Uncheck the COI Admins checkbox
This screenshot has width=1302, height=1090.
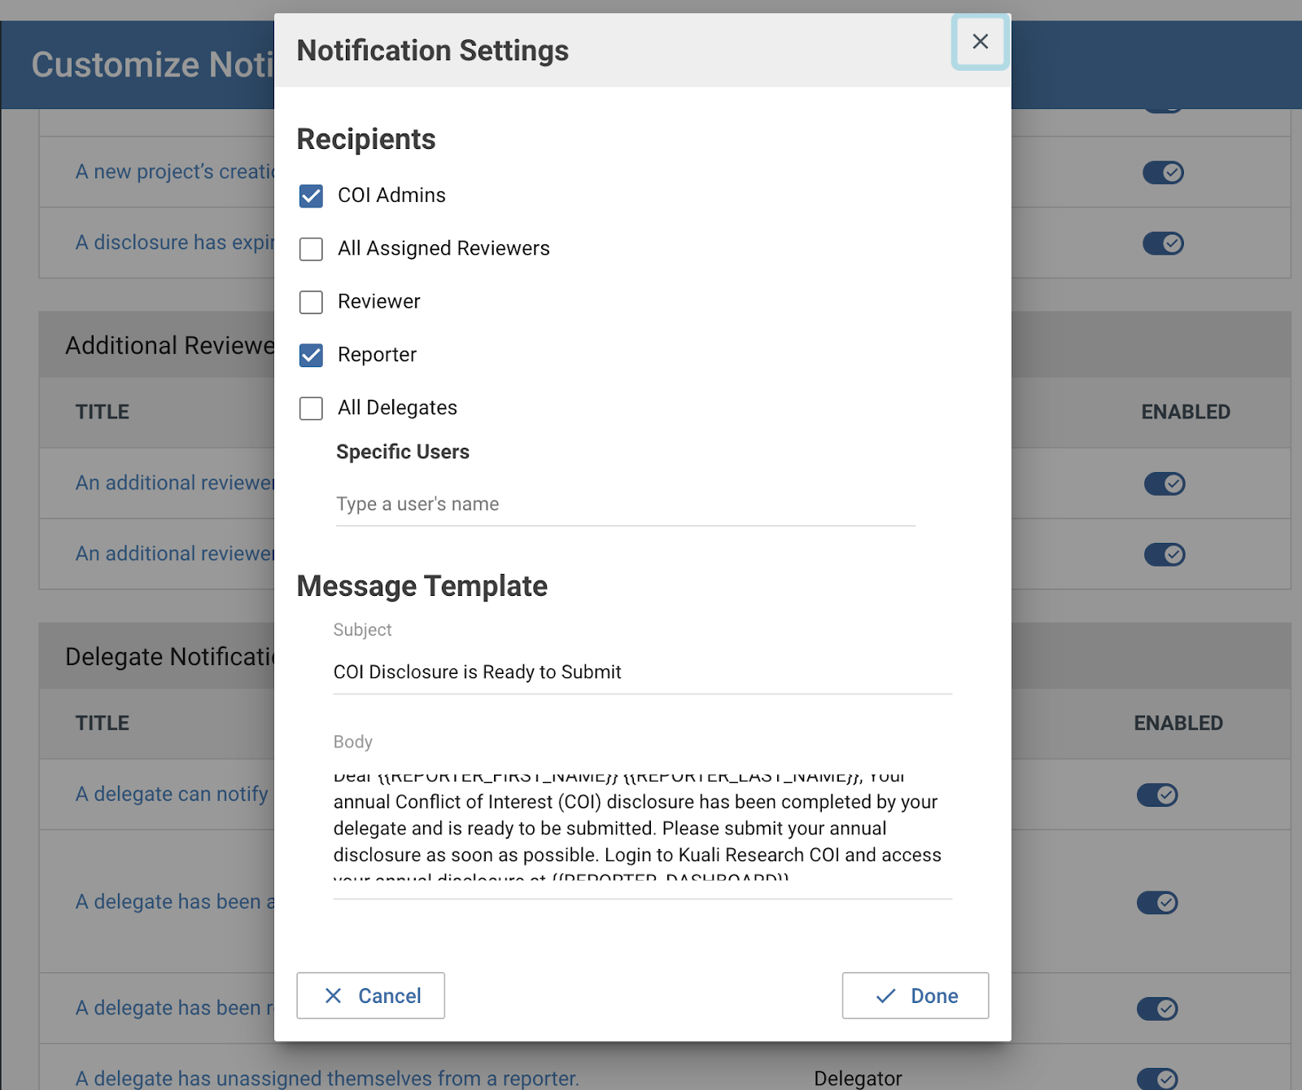click(x=311, y=195)
